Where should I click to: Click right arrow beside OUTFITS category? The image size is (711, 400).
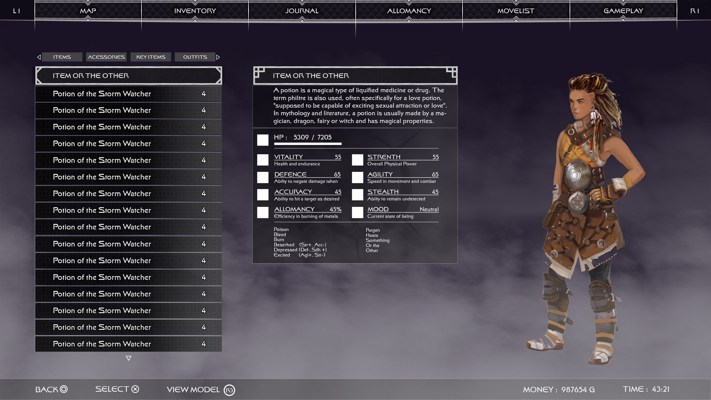click(218, 57)
